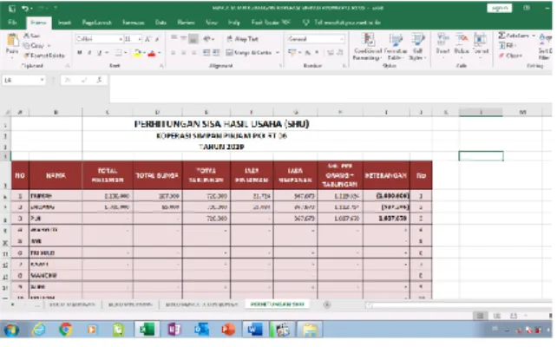
Task: Expand the Copy dropdown arrow
Action: [x=49, y=45]
